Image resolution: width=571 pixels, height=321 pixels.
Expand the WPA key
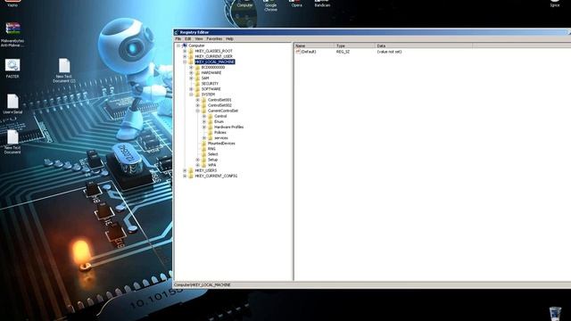[198, 165]
